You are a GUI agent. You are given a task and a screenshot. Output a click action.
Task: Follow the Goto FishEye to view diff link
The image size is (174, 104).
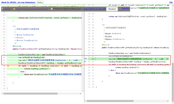point(94,9)
